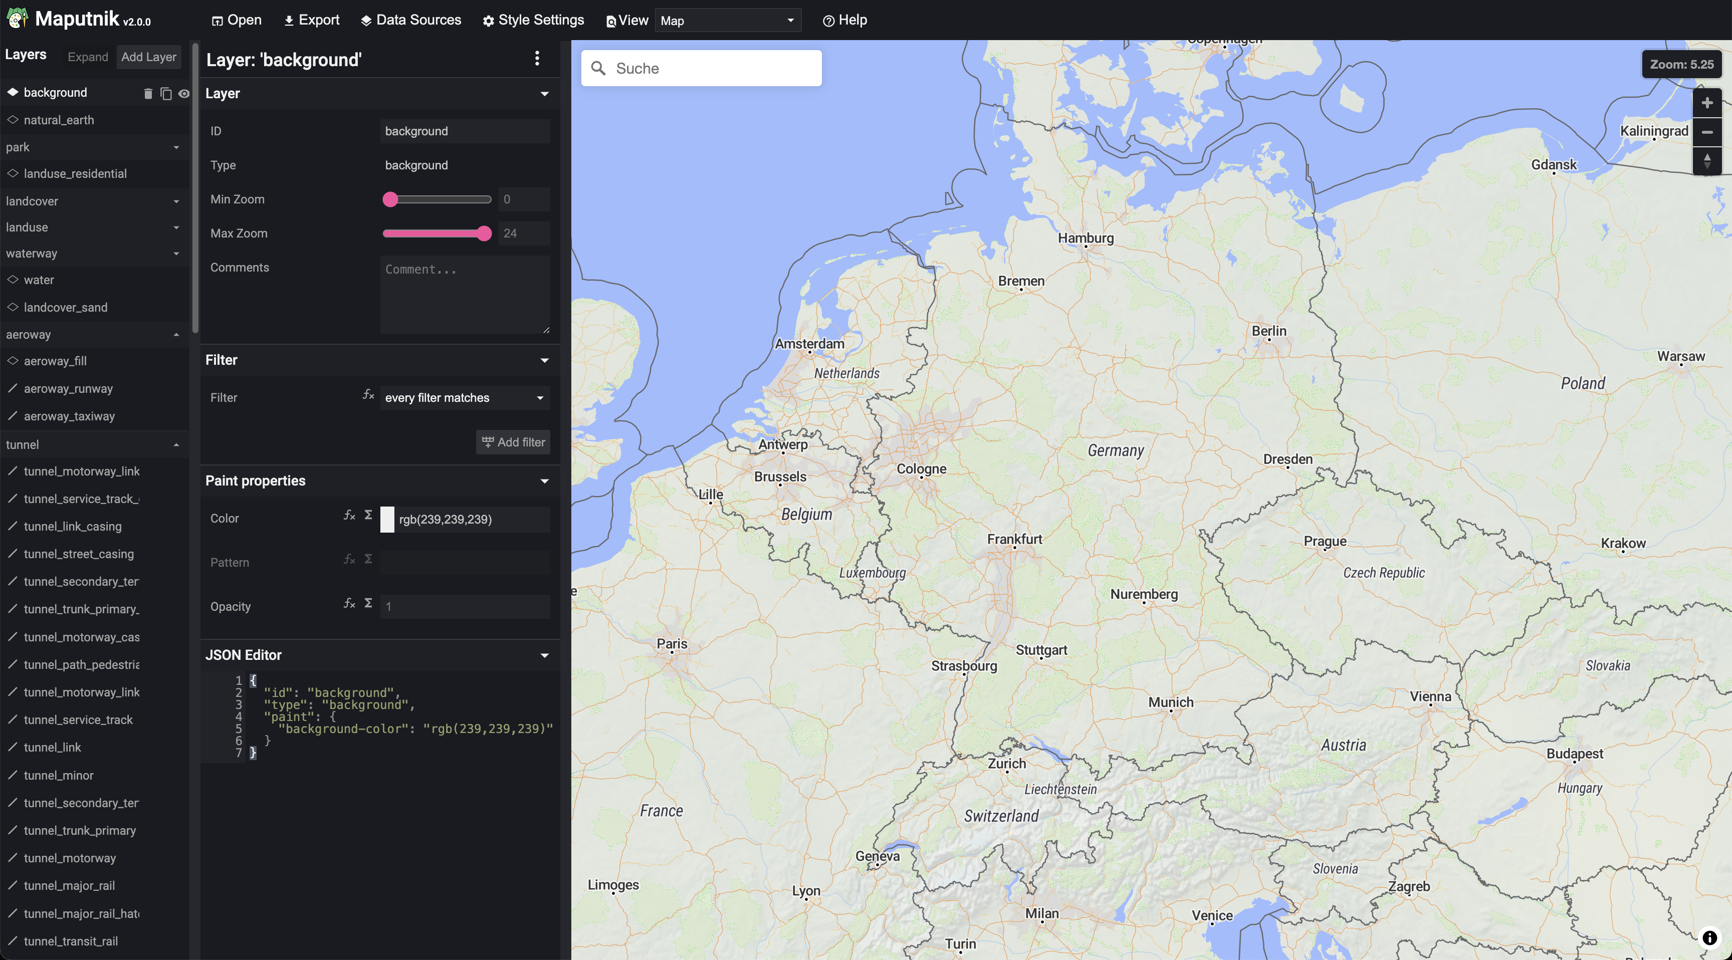Open Data Sources dialog
This screenshot has width=1732, height=960.
tap(411, 20)
